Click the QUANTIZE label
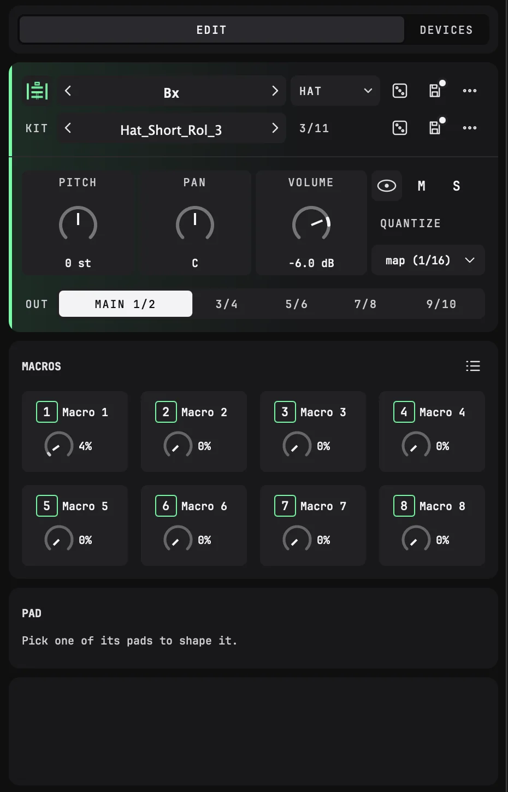This screenshot has height=792, width=508. click(411, 223)
